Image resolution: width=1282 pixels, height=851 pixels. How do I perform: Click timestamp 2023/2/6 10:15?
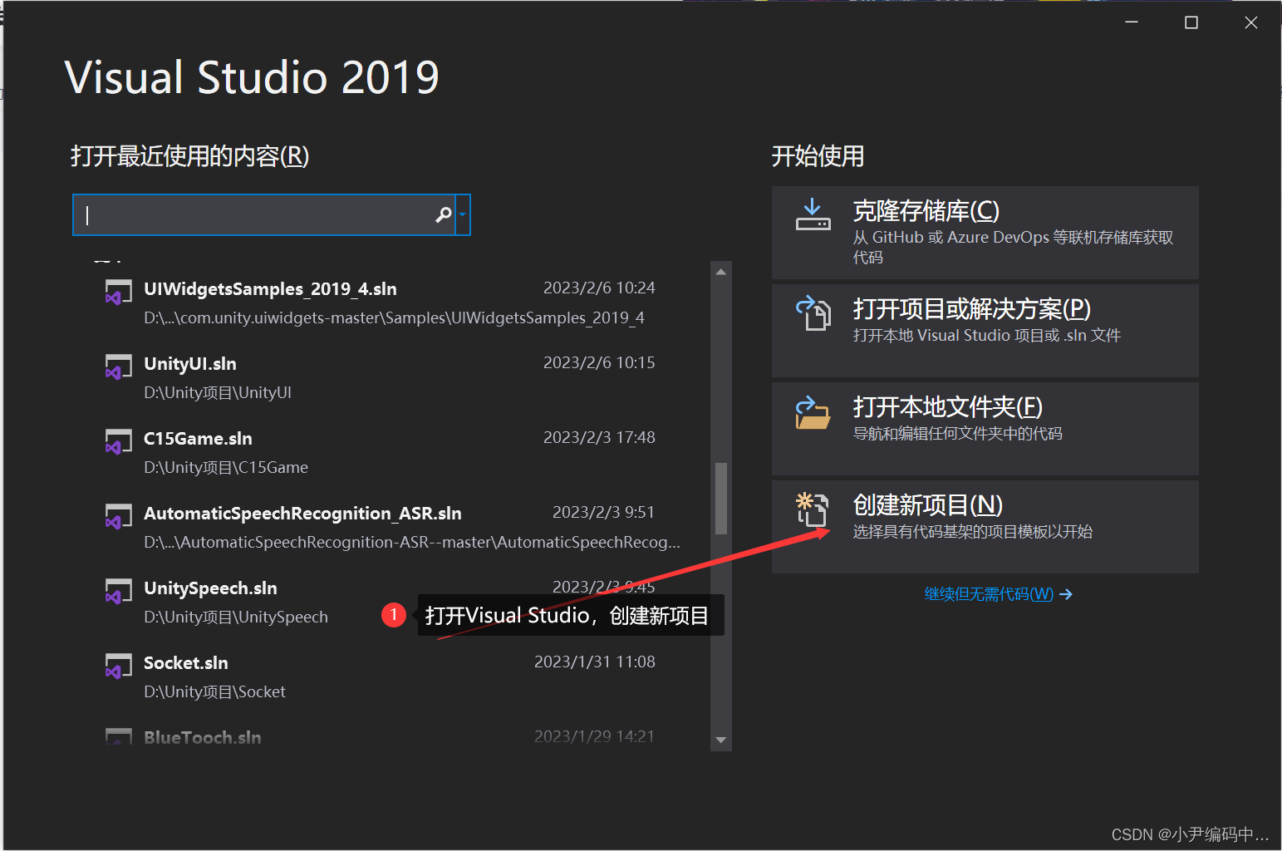[x=599, y=362]
